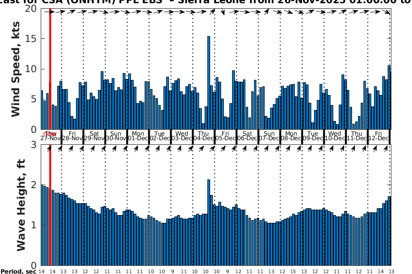Click the "Wave Height, ft" axis label
The image size is (412, 274).
21,205
